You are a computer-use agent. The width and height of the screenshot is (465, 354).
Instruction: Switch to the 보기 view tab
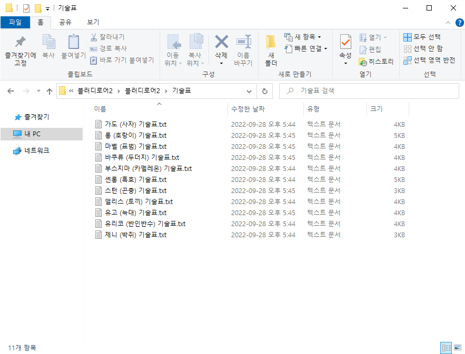click(93, 22)
